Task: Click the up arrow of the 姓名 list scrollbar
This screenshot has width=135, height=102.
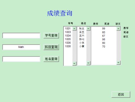Action: (x=88, y=28)
